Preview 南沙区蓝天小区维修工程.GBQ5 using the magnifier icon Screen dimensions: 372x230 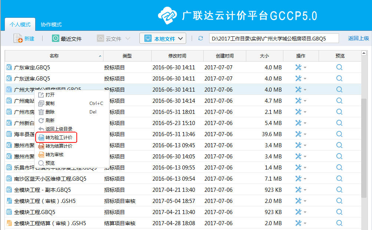point(339,178)
